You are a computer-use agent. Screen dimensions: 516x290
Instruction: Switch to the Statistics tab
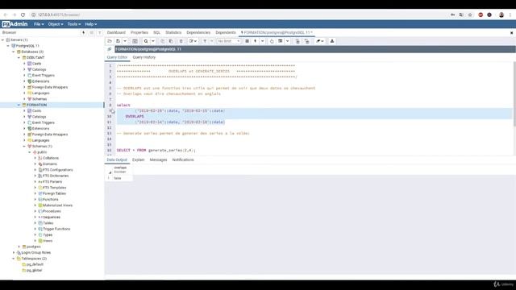(x=173, y=32)
